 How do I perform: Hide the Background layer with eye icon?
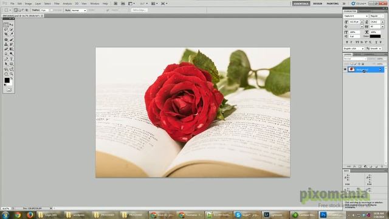click(345, 69)
